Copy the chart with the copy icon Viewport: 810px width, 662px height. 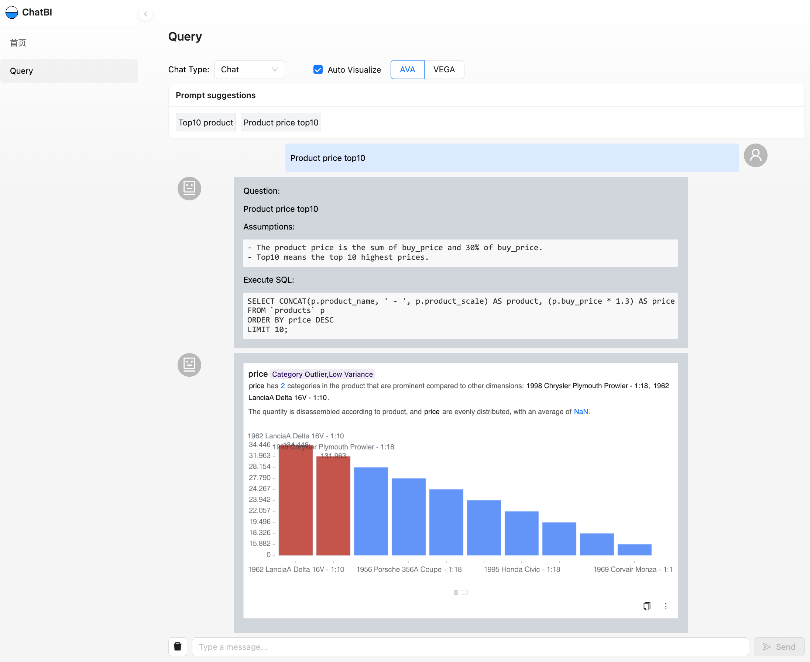click(646, 606)
